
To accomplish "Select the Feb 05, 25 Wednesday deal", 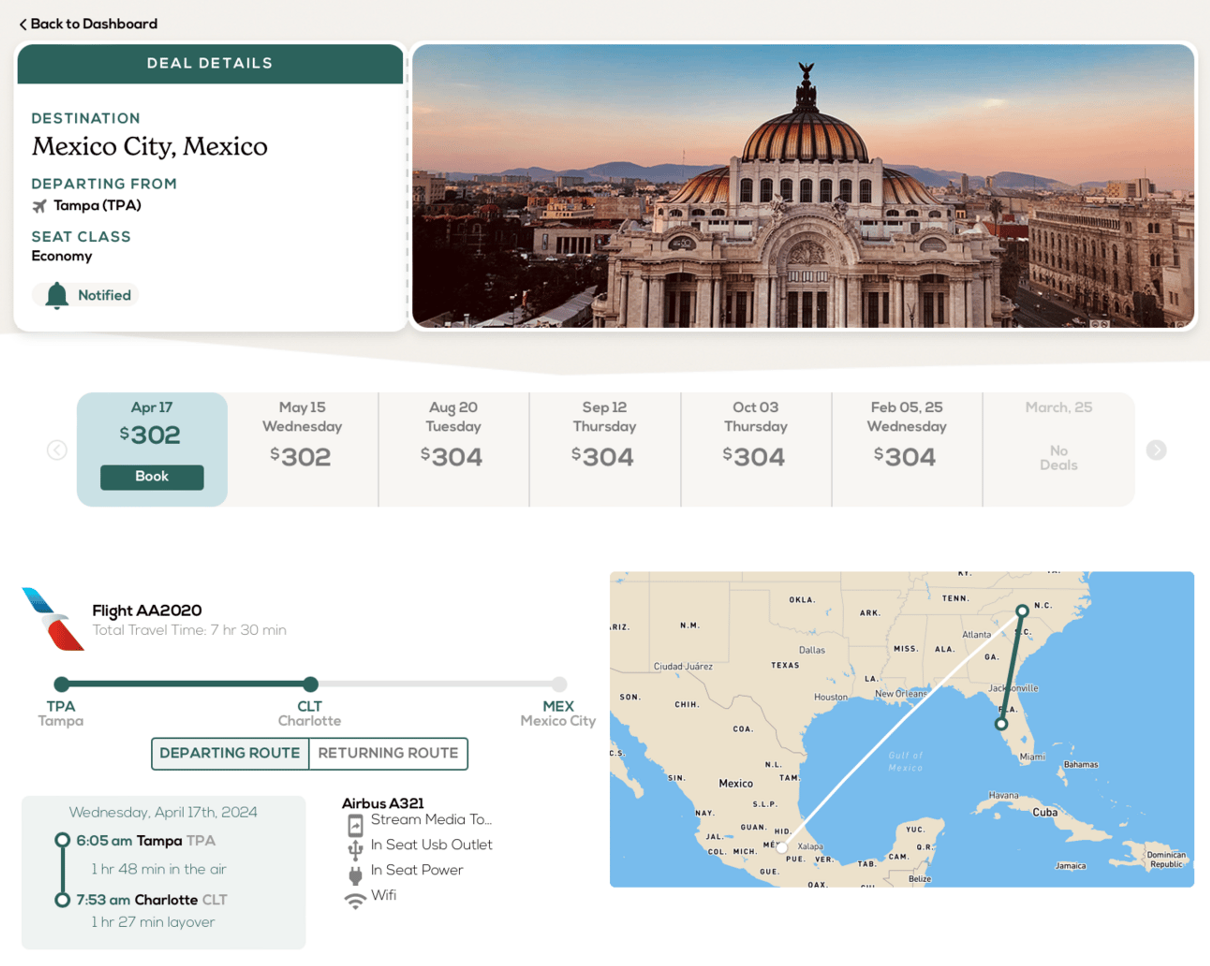I will click(907, 449).
